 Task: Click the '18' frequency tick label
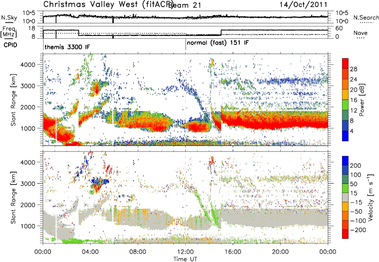31,28
